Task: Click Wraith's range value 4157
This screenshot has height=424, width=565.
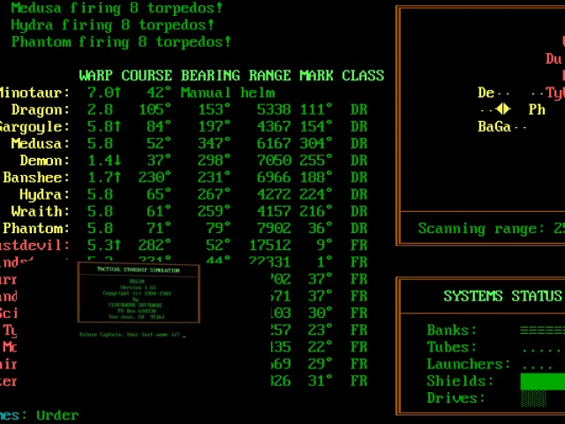Action: pyautogui.click(x=274, y=211)
